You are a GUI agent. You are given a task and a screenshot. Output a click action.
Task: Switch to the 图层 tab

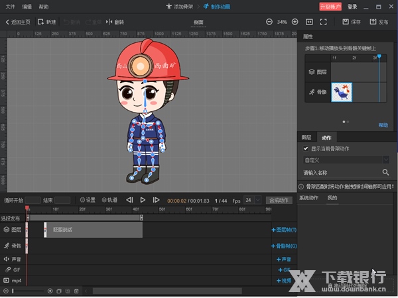pyautogui.click(x=306, y=137)
